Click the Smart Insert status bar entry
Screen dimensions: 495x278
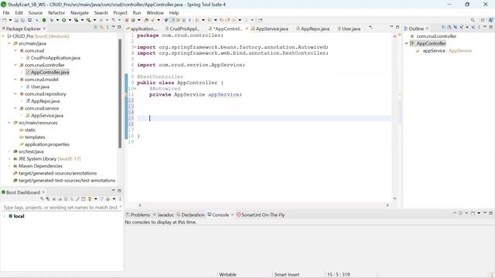click(x=287, y=275)
